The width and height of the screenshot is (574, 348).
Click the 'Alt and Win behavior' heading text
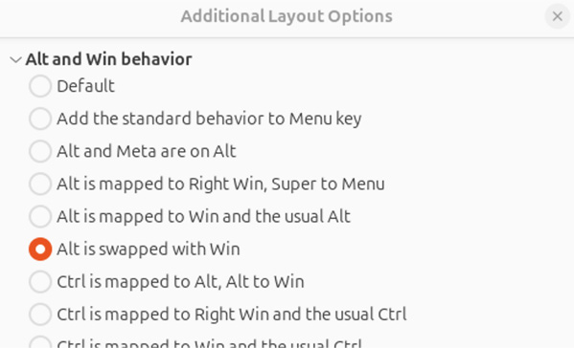pos(108,59)
